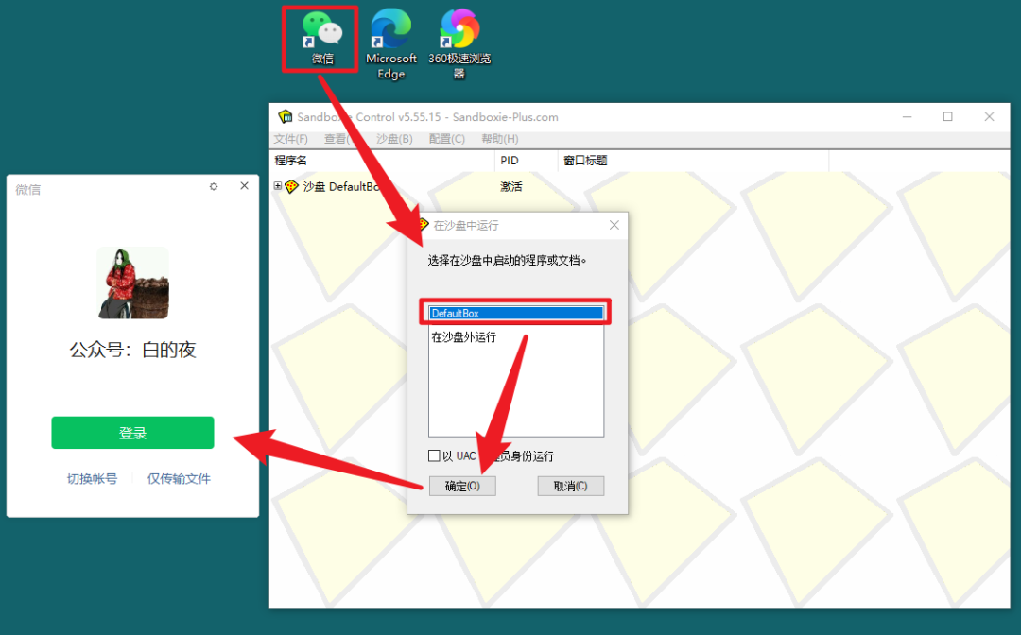Open the 帮助(H) menu
The height and width of the screenshot is (635, 1021).
click(x=499, y=139)
